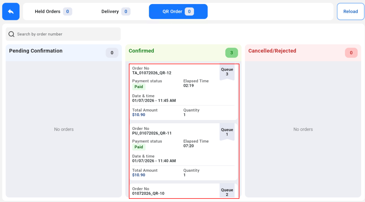Click the Cancelled/Rejected count badge
Screen dimensions: 365x202
point(351,53)
